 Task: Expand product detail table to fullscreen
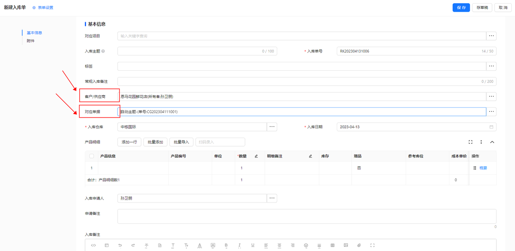click(x=470, y=142)
